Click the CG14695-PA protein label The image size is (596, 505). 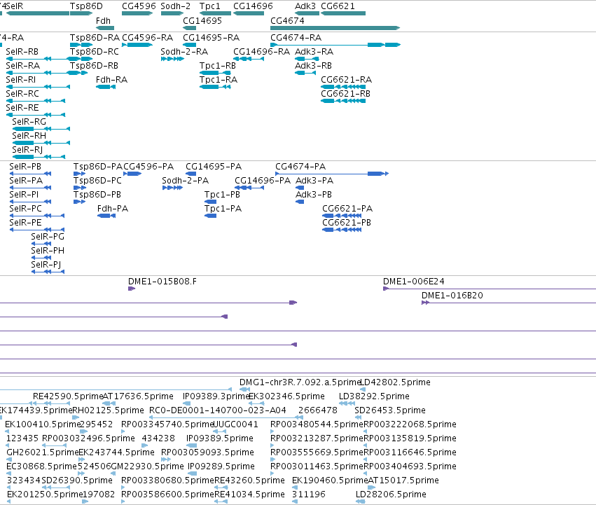(x=214, y=167)
